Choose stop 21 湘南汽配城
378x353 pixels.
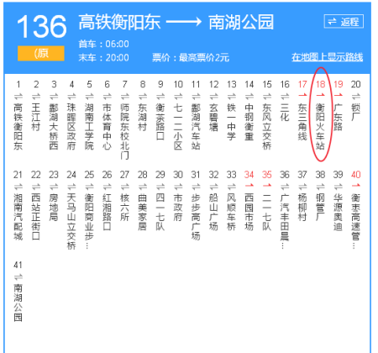(18, 217)
